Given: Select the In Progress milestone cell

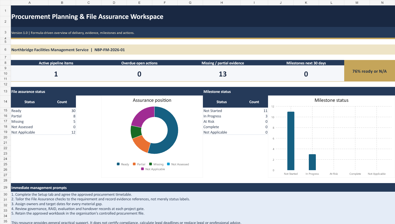Looking at the screenshot, I should click(x=222, y=116).
